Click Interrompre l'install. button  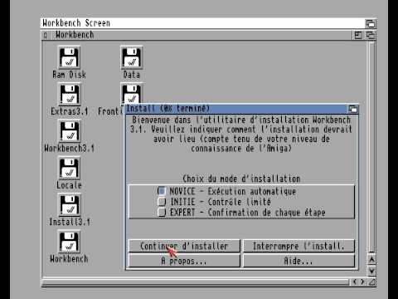click(298, 246)
